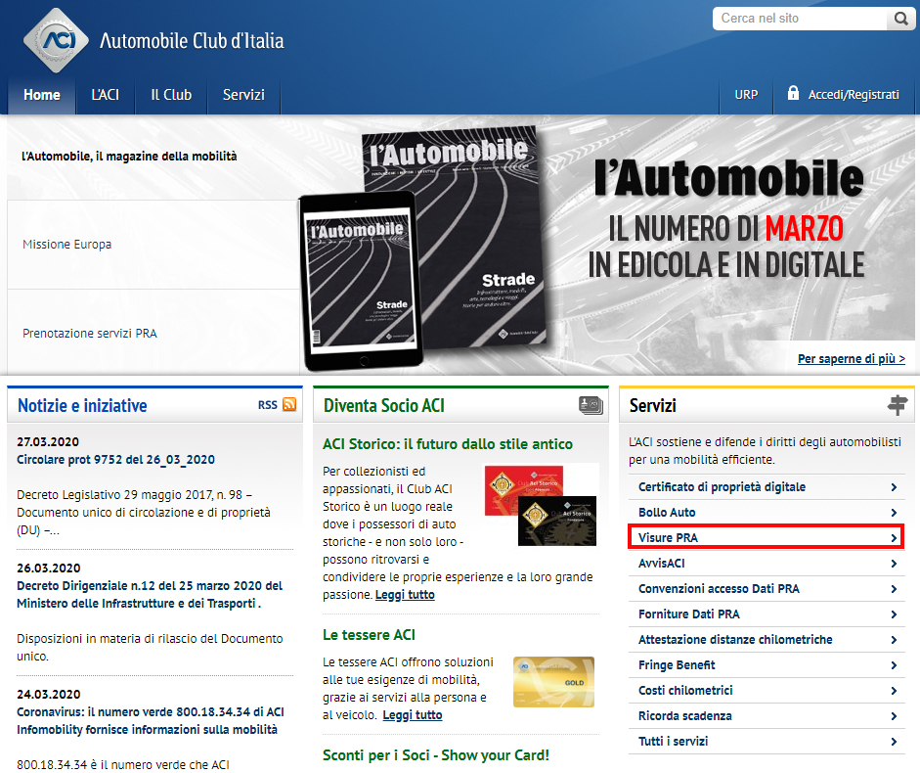The width and height of the screenshot is (920, 773).
Task: Click the chevron on Attestazione distanze chilometriche
Action: pos(894,640)
